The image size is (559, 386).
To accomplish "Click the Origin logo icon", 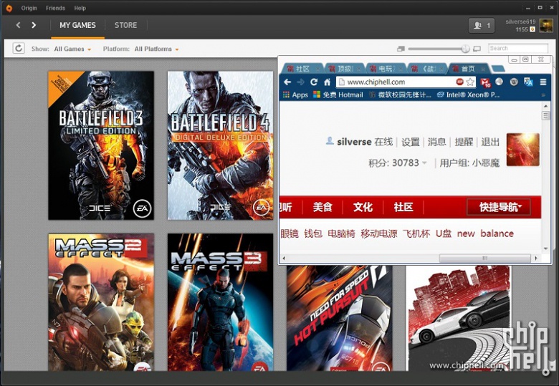I will coord(9,8).
